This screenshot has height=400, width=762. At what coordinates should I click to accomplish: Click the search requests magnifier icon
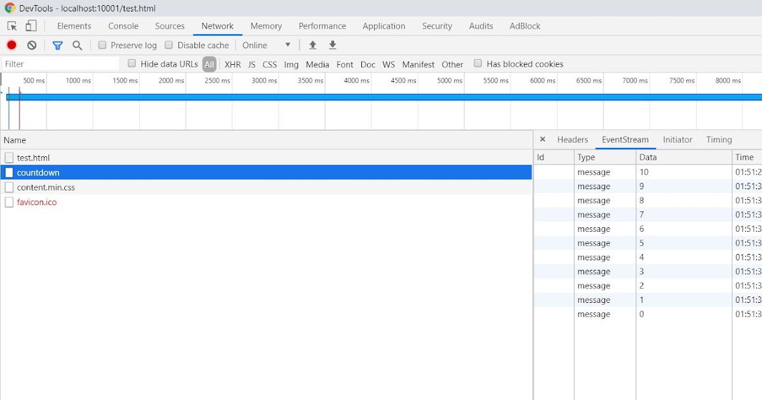pos(77,45)
